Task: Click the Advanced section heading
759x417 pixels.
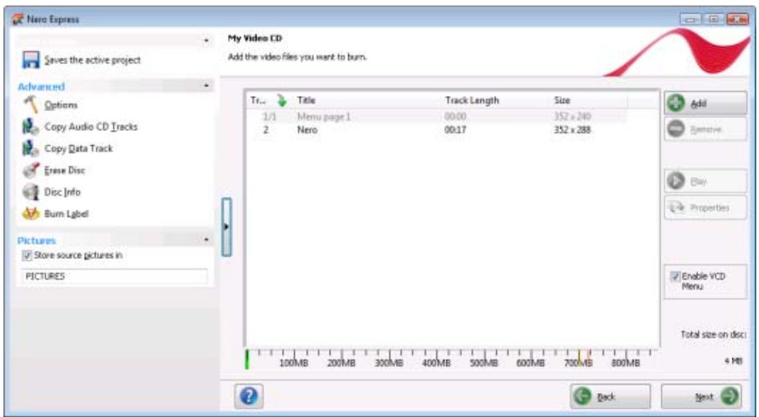Action: [41, 87]
